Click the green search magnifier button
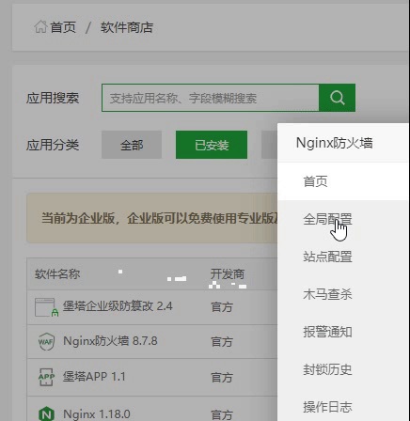This screenshot has width=410, height=421. 338,98
